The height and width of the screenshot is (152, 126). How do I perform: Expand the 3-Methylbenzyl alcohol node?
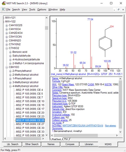pos(10,83)
